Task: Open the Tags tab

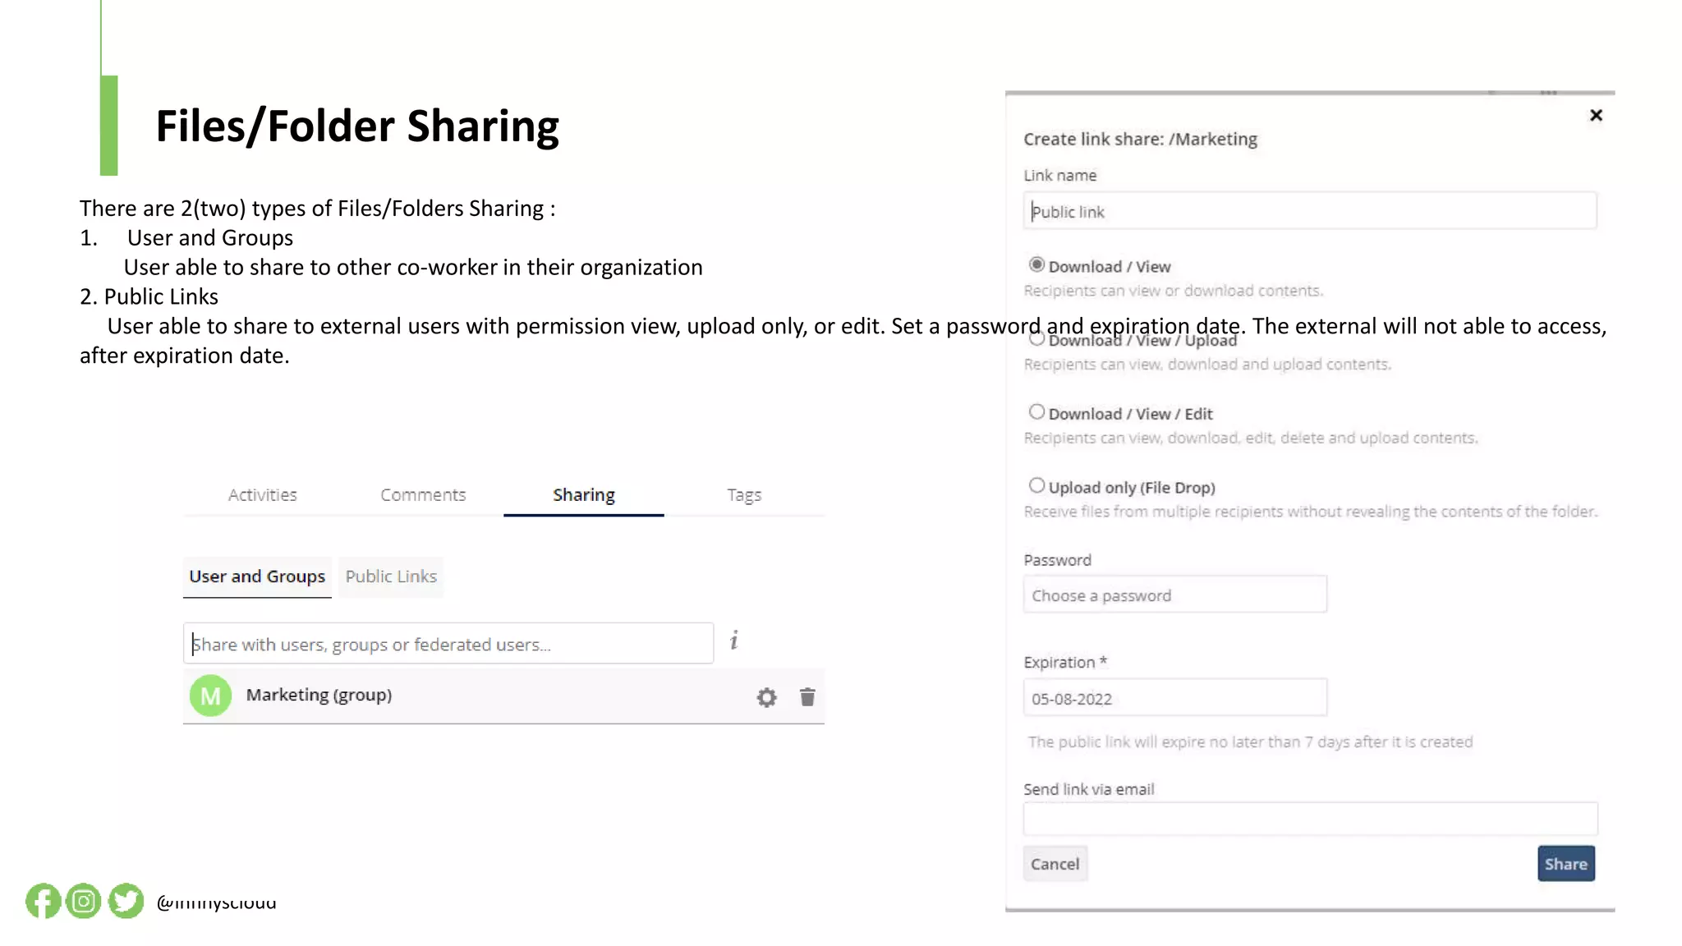Action: (x=744, y=494)
